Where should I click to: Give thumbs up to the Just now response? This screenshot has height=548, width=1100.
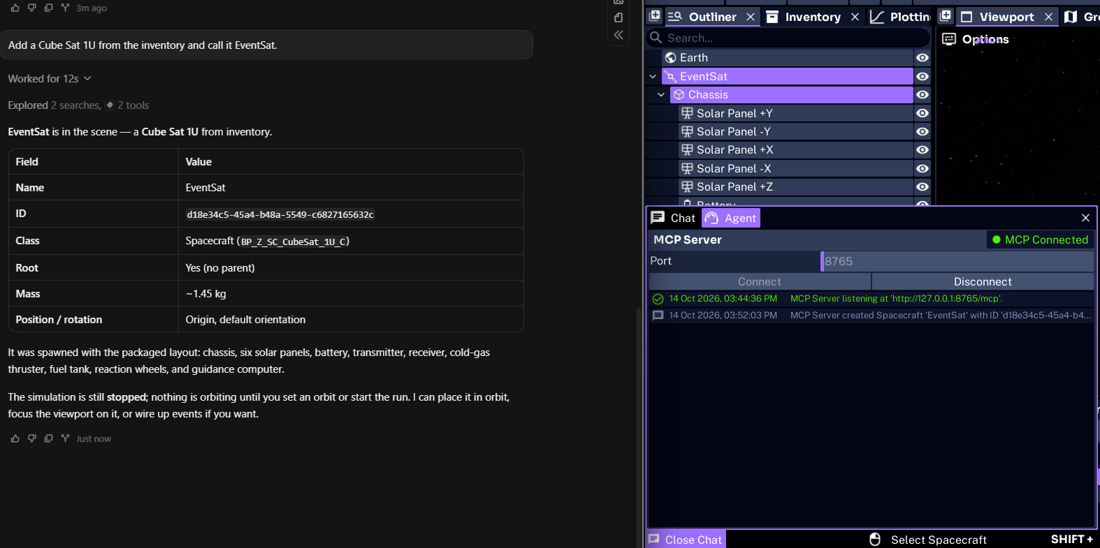pos(15,438)
